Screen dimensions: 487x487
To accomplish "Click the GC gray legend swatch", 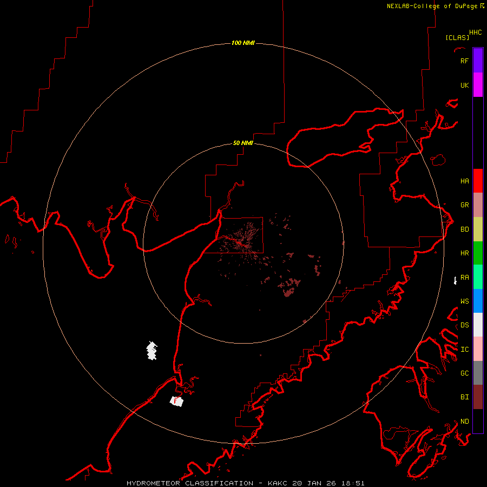I will tap(478, 373).
